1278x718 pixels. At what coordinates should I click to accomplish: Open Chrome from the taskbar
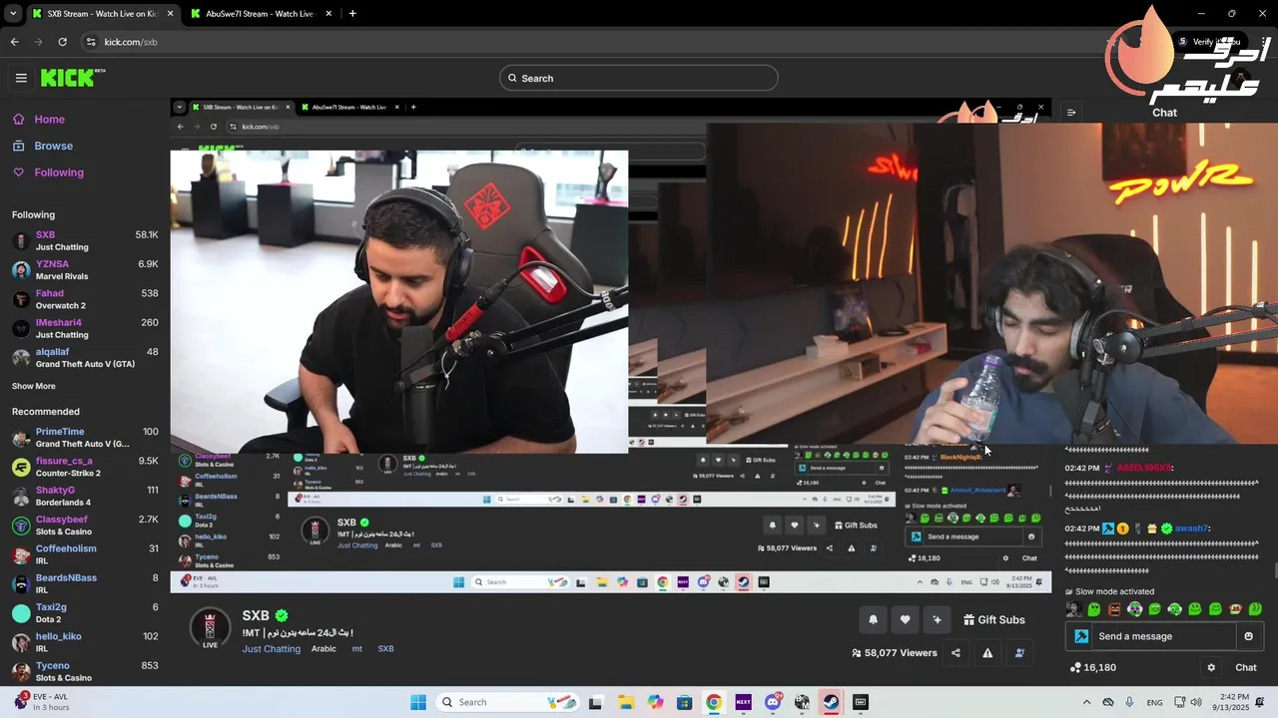point(714,702)
